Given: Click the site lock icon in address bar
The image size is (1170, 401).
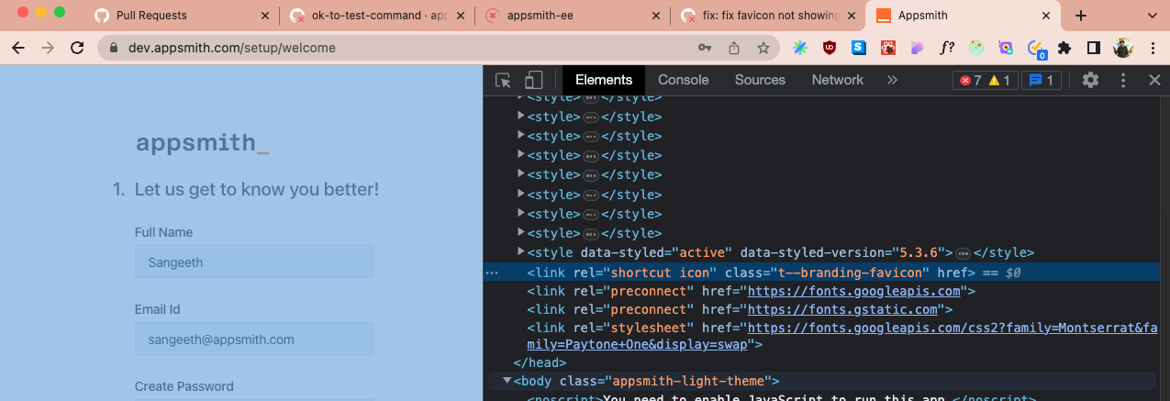Looking at the screenshot, I should tap(115, 48).
